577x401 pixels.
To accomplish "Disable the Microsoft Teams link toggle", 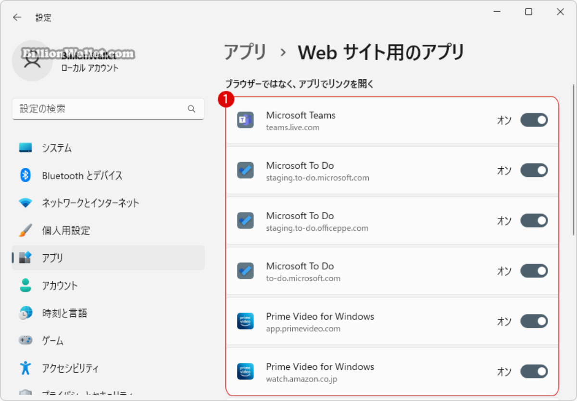I will click(534, 120).
